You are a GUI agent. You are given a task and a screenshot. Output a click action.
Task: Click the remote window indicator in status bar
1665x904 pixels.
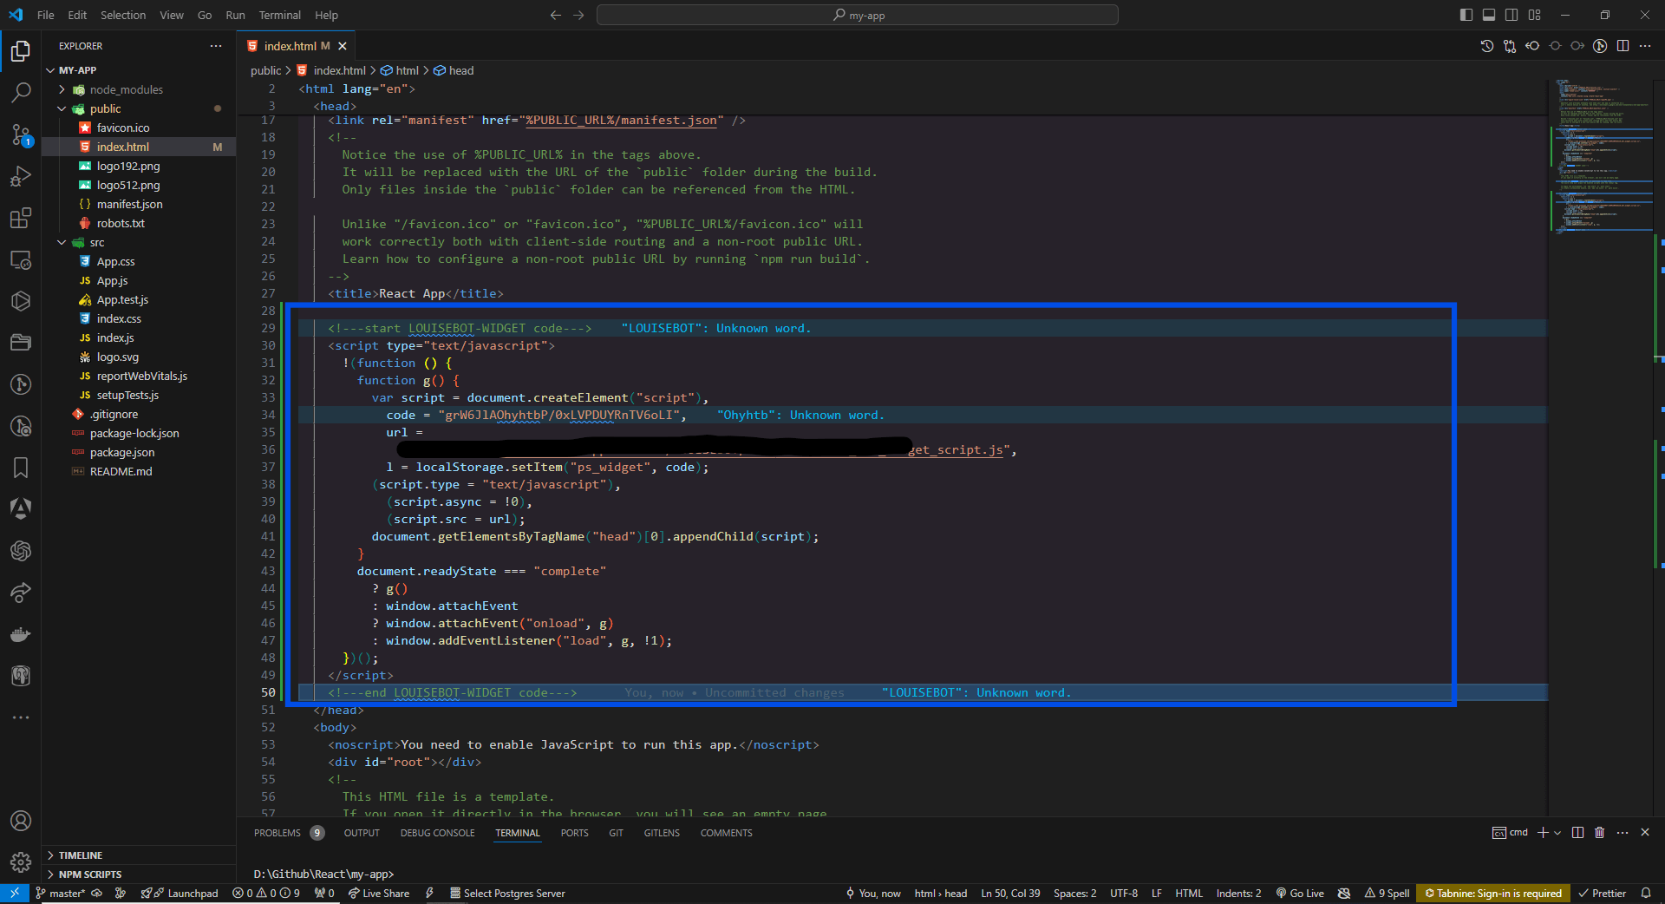click(15, 894)
